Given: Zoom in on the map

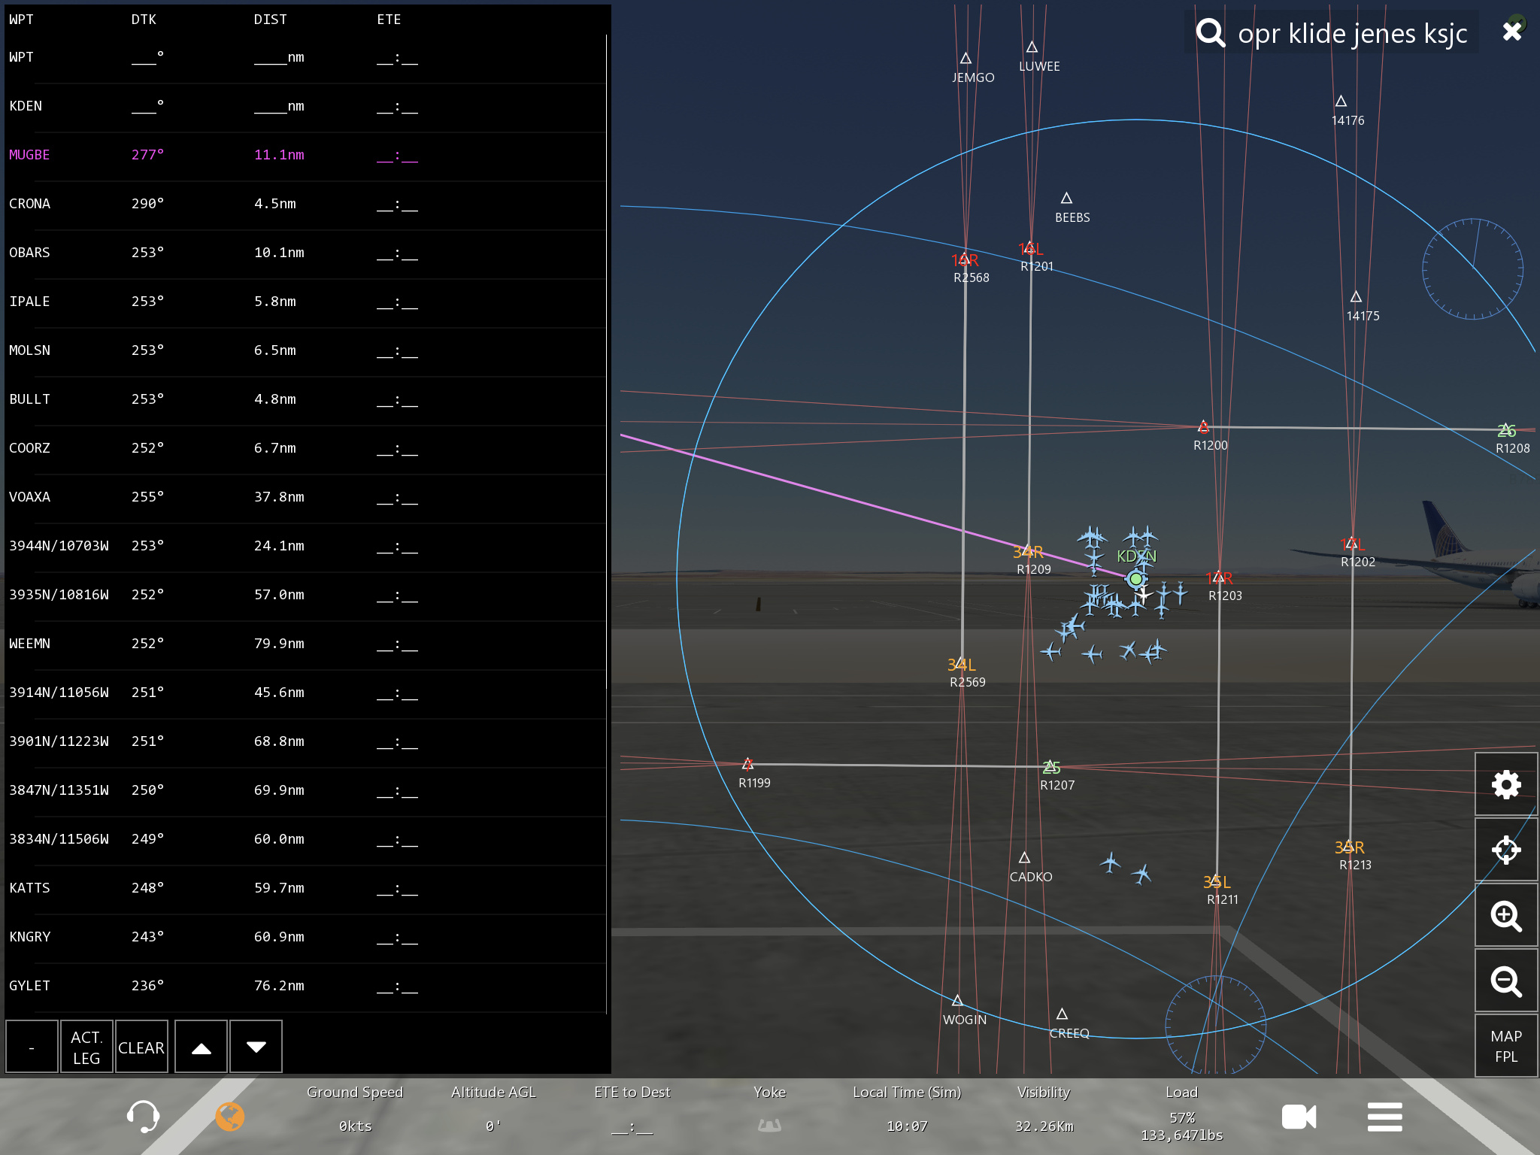Looking at the screenshot, I should click(x=1505, y=916).
